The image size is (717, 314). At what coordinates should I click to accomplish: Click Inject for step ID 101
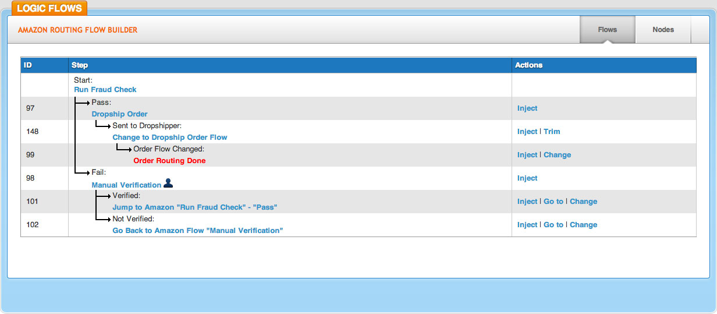tap(527, 202)
